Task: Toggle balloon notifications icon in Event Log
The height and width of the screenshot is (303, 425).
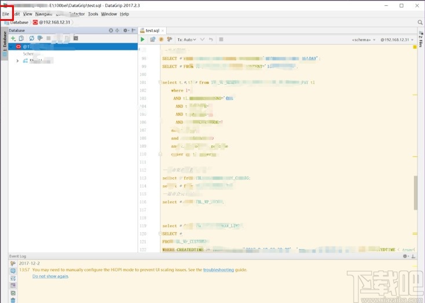Action: coord(13,271)
